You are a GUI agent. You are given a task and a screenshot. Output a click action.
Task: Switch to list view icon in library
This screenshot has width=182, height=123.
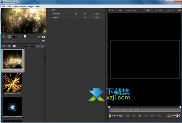coord(9,46)
